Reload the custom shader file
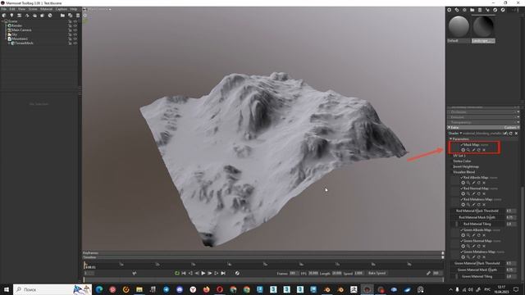 coord(511,133)
